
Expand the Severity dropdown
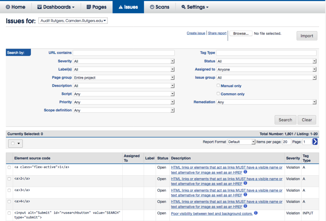point(124,61)
